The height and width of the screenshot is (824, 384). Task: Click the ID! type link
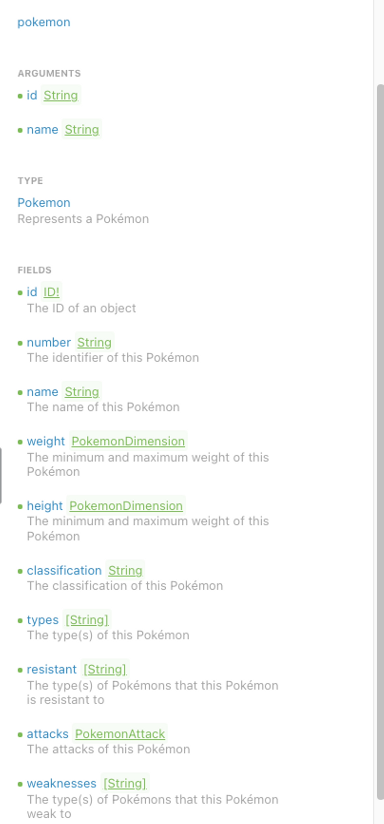pyautogui.click(x=51, y=292)
